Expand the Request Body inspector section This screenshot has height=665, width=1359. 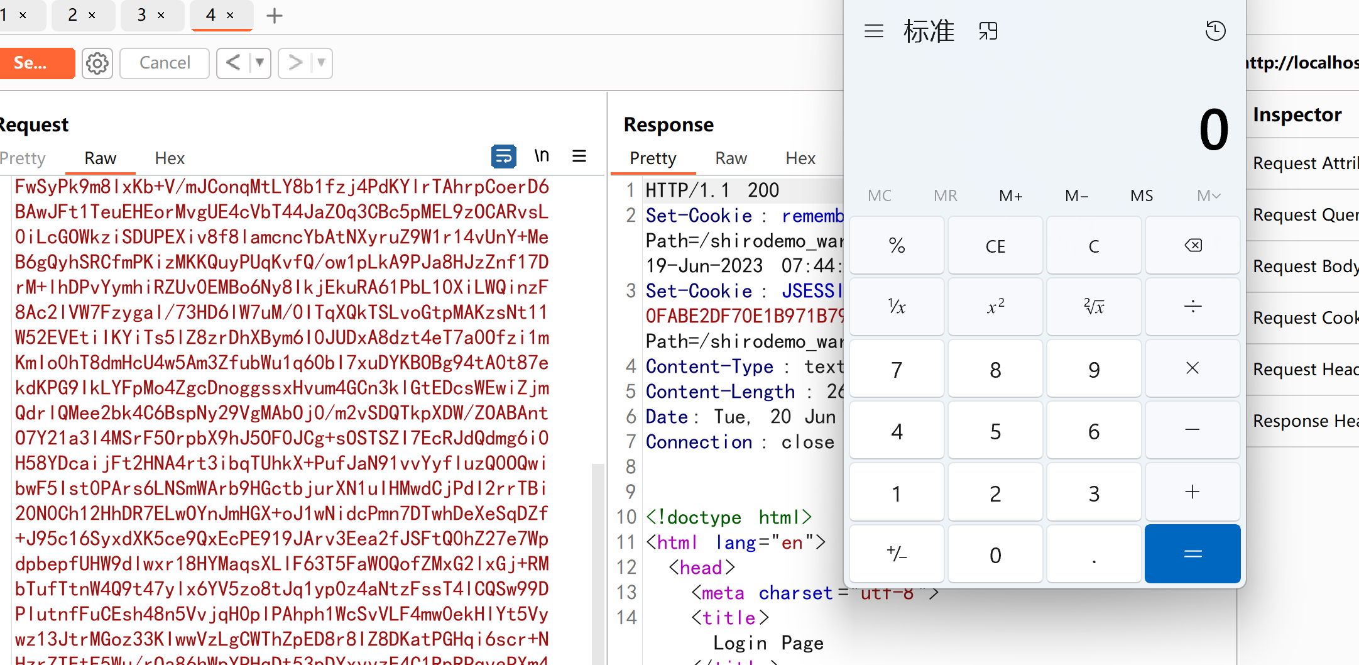click(x=1304, y=267)
